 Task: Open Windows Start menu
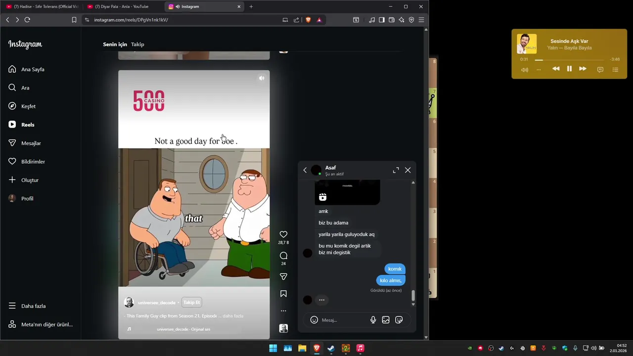click(273, 349)
